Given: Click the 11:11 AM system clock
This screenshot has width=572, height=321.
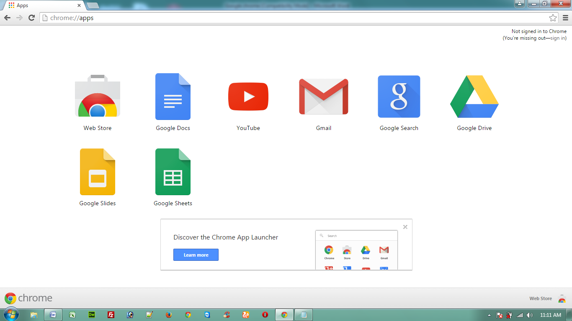Looking at the screenshot, I should (x=550, y=315).
